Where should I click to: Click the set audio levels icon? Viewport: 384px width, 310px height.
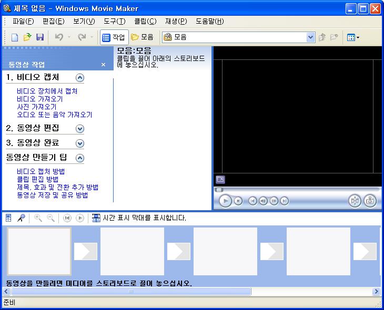[8, 218]
